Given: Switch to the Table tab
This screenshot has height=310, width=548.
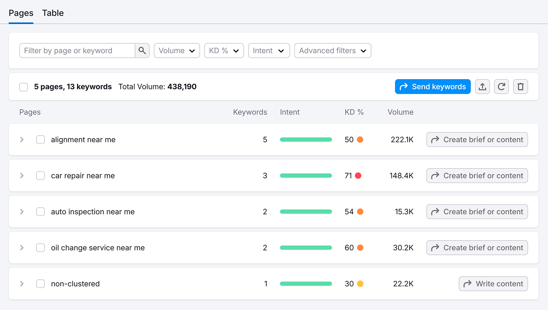Looking at the screenshot, I should tap(53, 13).
